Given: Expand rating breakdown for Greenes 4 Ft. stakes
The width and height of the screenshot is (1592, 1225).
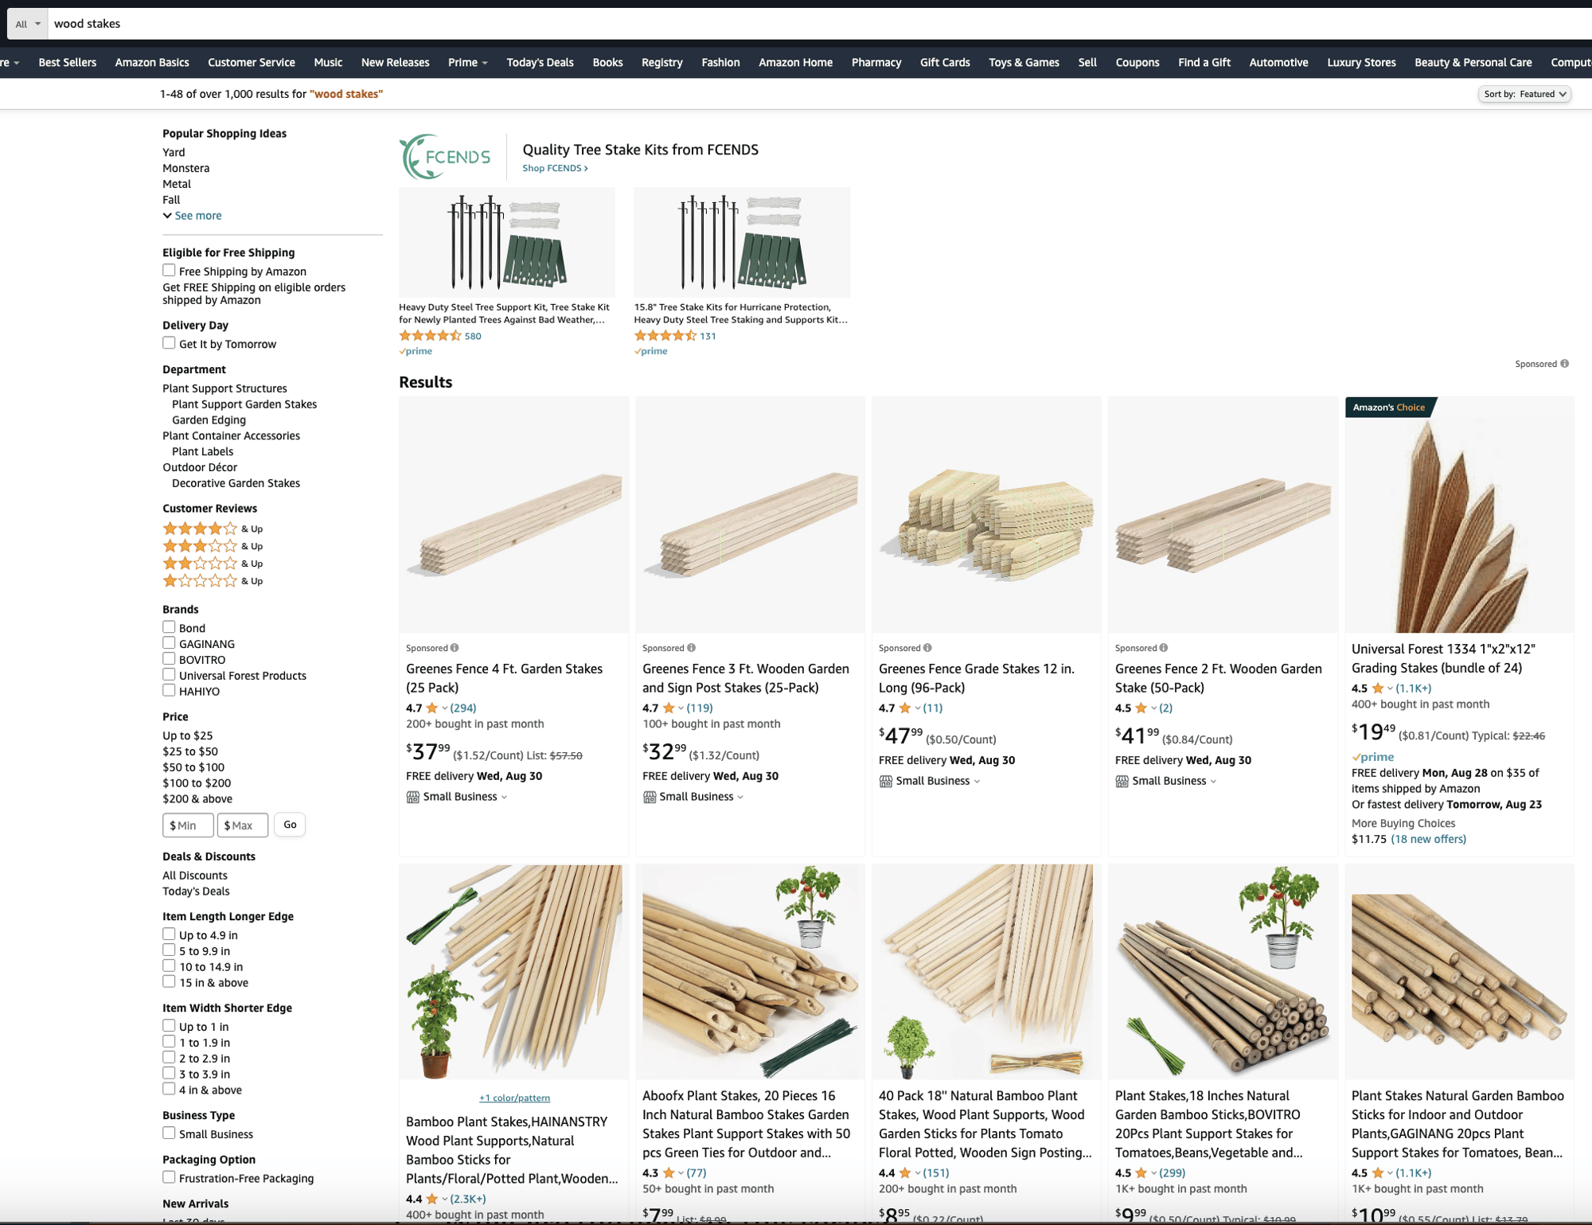Looking at the screenshot, I should [x=444, y=708].
